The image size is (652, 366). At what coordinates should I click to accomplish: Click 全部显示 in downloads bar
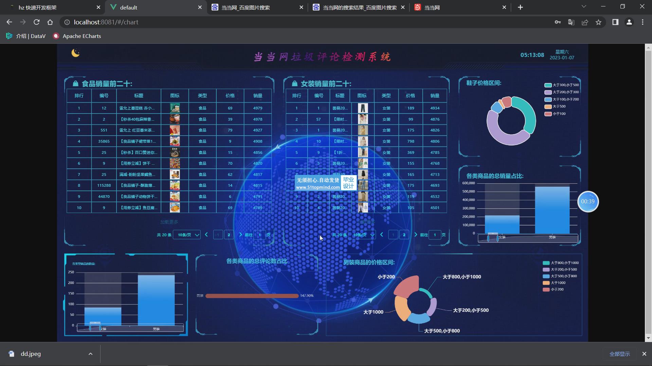tap(619, 354)
